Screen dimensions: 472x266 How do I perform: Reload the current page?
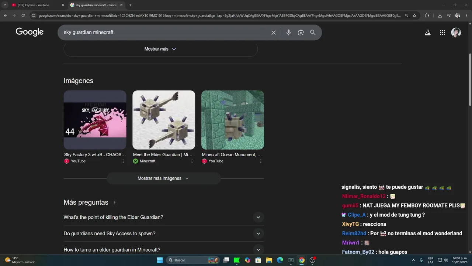23,16
